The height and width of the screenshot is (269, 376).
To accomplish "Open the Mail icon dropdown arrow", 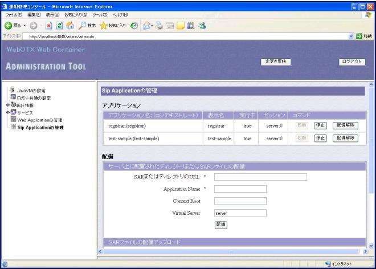I will (x=152, y=26).
